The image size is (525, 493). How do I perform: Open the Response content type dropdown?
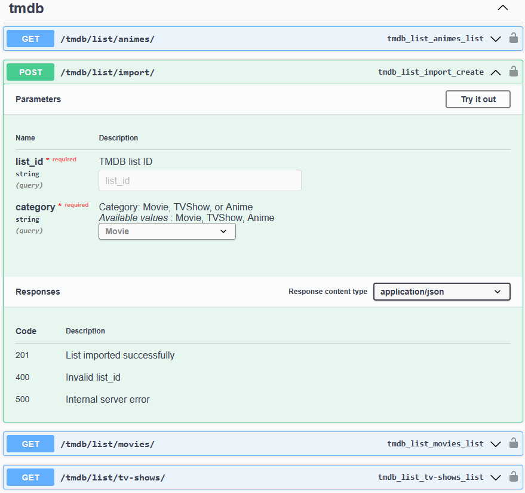(441, 292)
